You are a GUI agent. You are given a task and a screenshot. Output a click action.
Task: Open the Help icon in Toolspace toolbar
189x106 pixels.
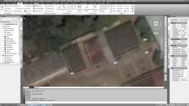click(19, 19)
